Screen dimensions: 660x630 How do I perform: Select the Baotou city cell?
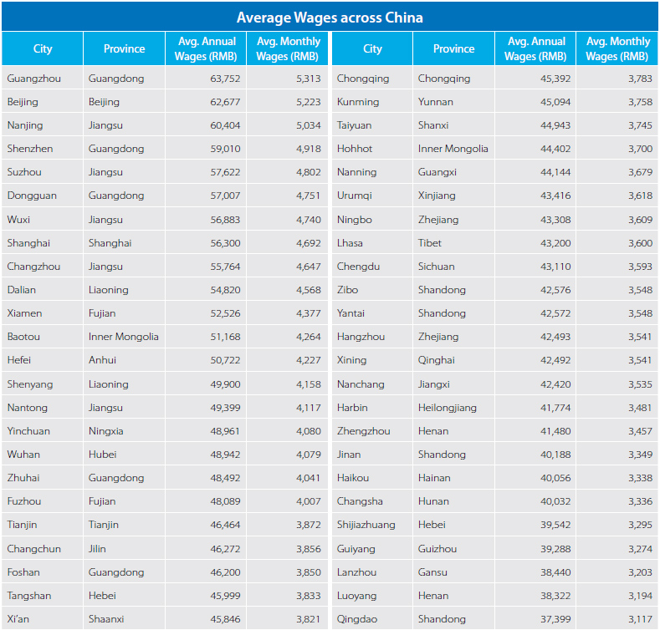pos(23,337)
